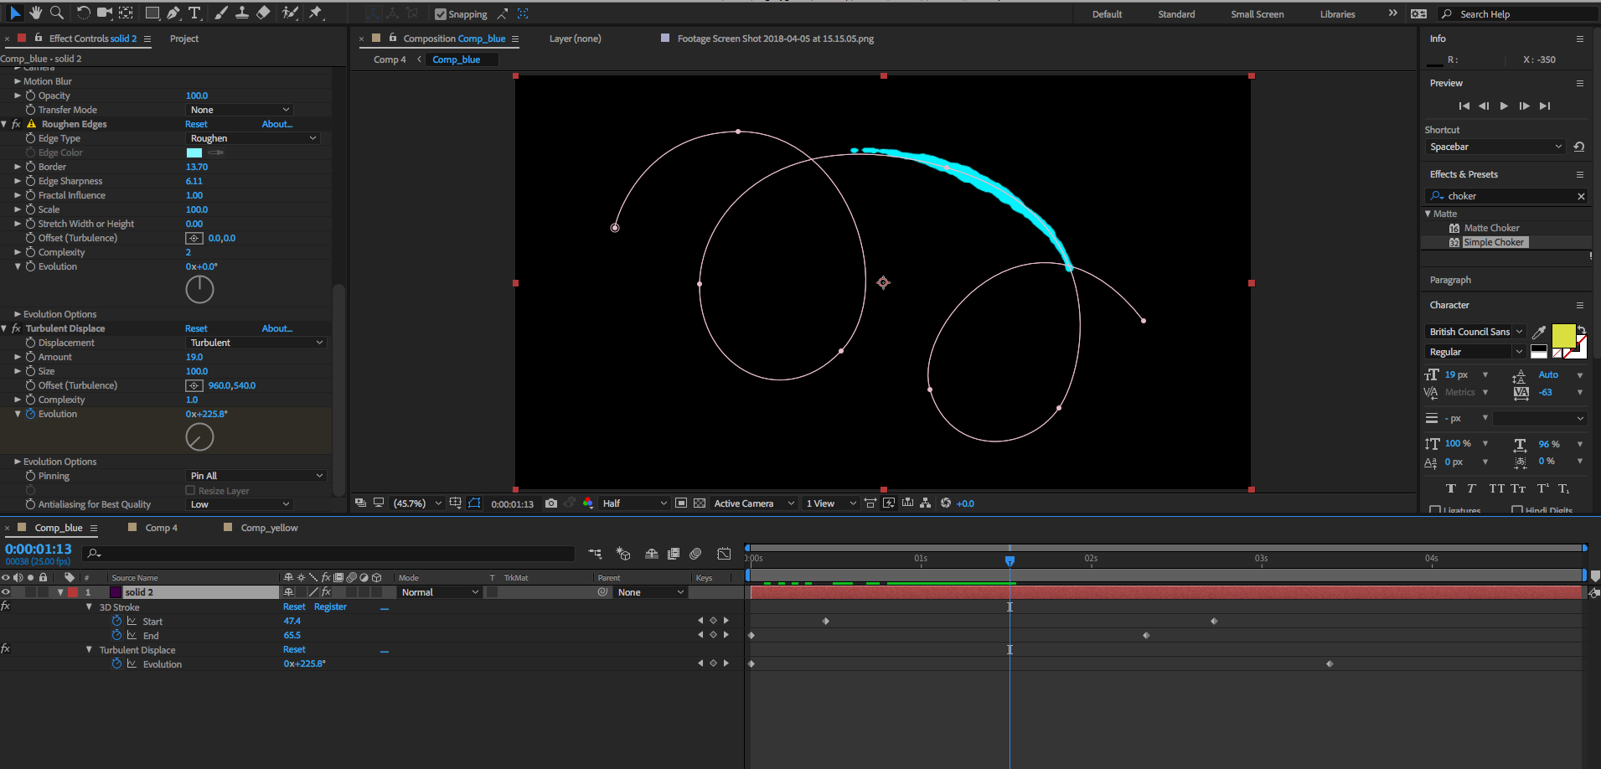
Task: Select the Brush tool
Action: 221,13
